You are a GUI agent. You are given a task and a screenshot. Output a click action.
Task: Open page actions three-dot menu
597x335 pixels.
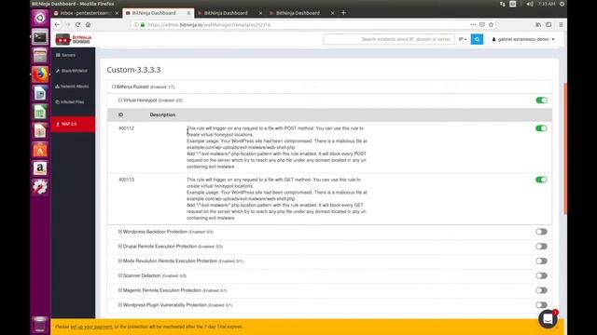pyautogui.click(x=473, y=25)
